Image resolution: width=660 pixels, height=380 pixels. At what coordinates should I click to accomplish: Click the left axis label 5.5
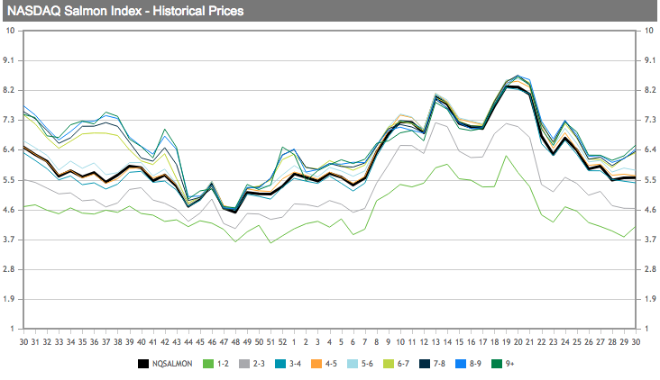tap(8, 180)
